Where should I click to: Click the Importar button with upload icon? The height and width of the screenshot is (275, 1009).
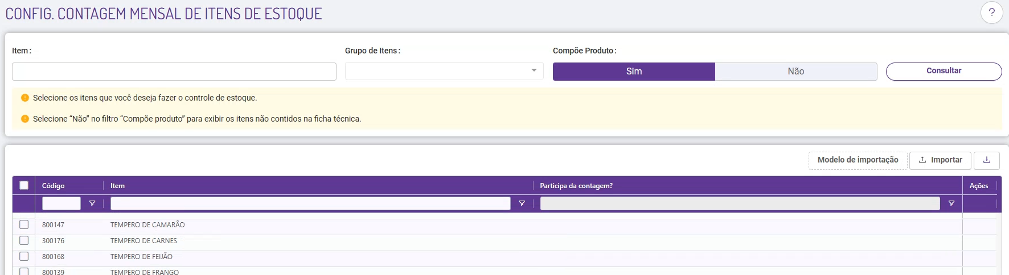(x=940, y=160)
